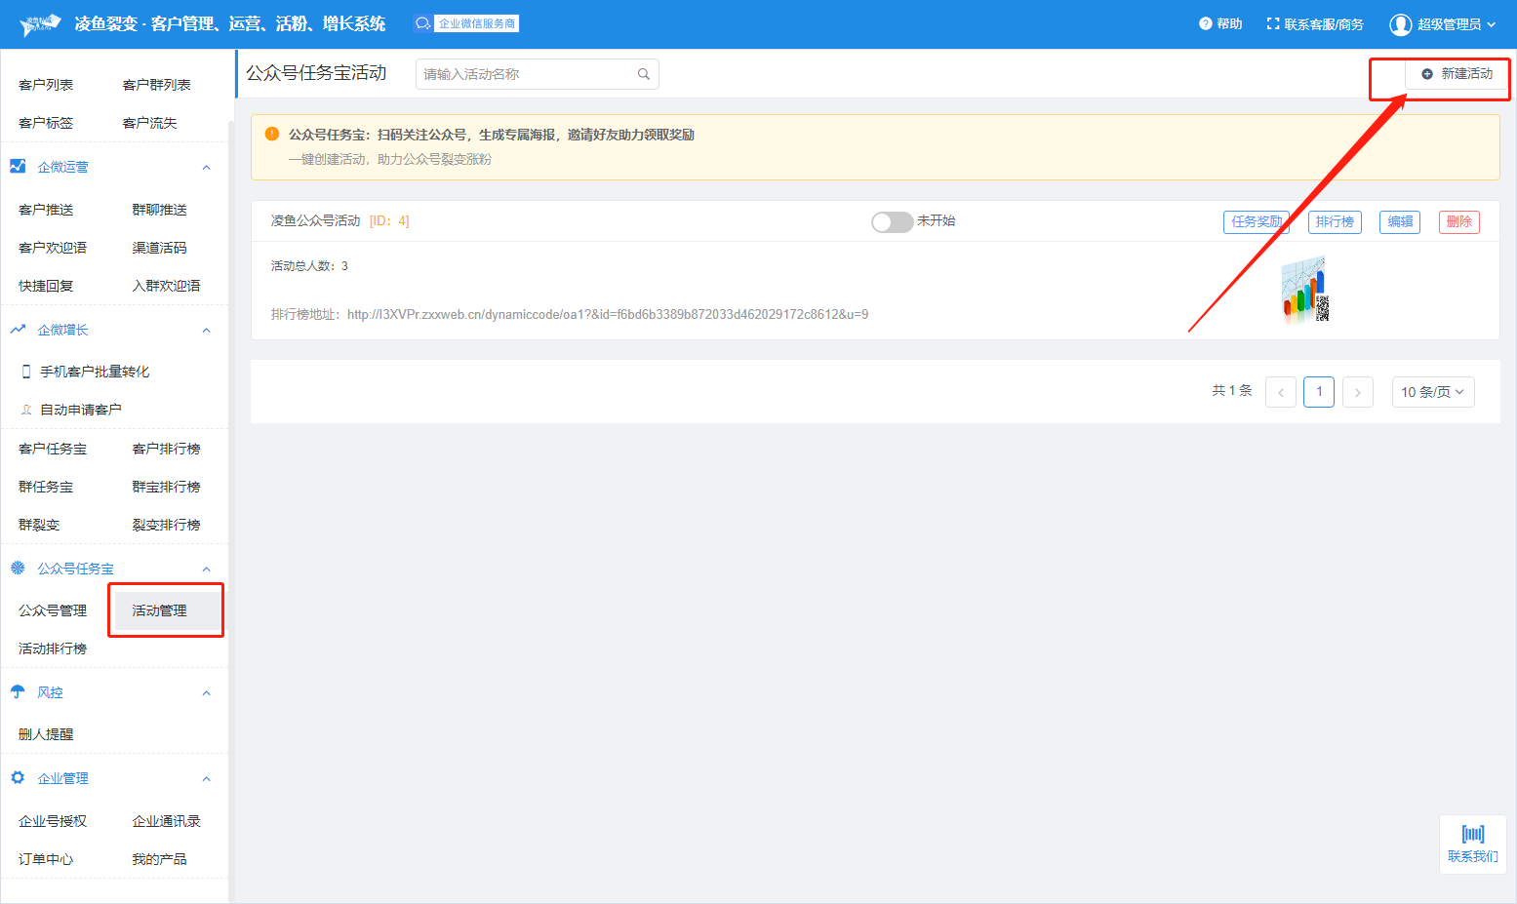Select 活动排行榜 menu item
Screen dimensions: 1517x904
coord(53,649)
